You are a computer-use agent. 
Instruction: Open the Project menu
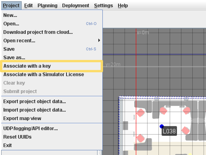11,5
